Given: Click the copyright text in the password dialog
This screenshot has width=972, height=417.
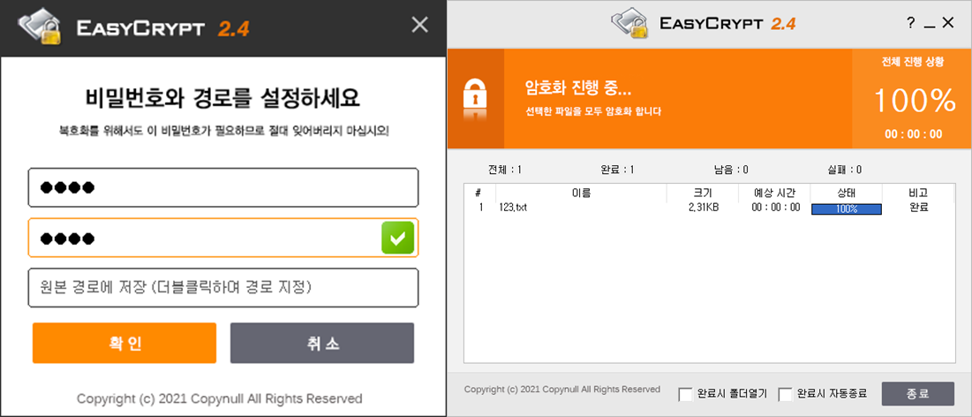Looking at the screenshot, I should point(220,398).
